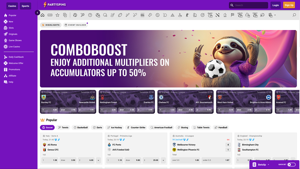Collapse the left sidebar with arrow button

click(37, 13)
